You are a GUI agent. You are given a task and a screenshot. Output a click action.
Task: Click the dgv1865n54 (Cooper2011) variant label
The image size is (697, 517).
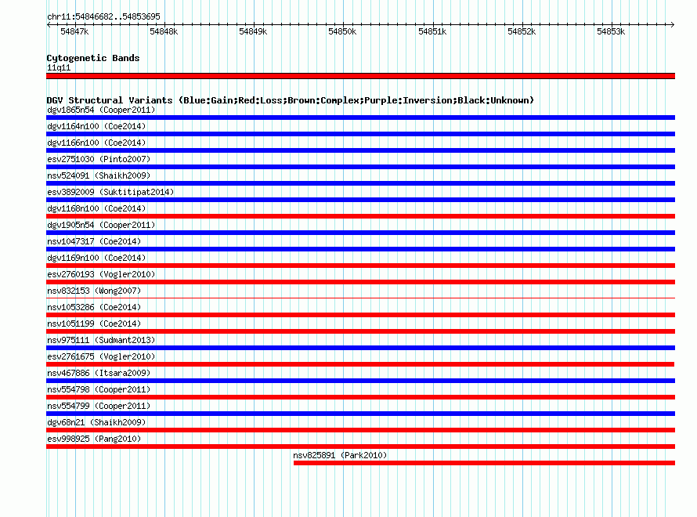(x=101, y=110)
